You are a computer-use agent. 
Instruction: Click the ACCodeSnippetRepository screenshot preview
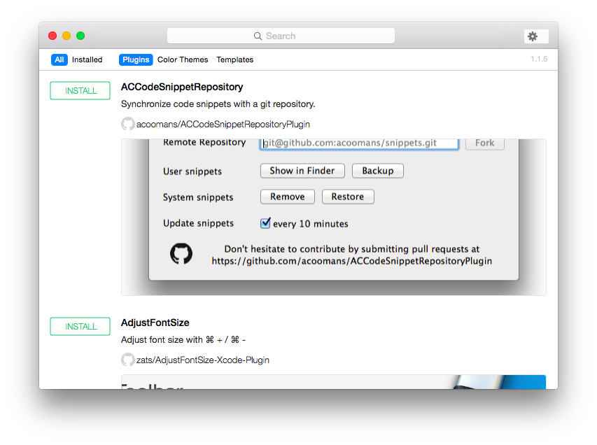click(x=334, y=217)
